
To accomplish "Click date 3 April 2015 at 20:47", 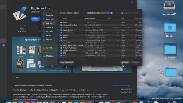I will [x=93, y=22].
